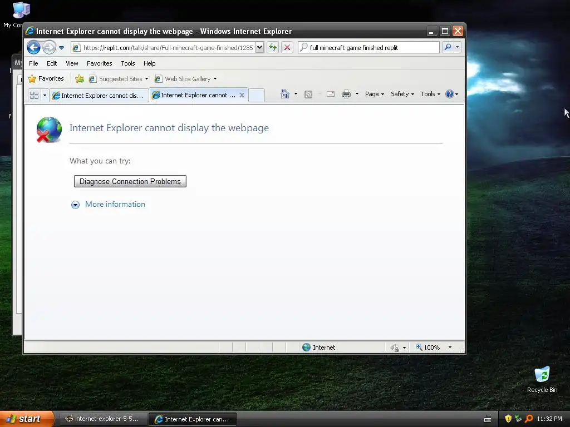Select the Recycle Bin desktop icon
This screenshot has height=427, width=570.
tap(542, 379)
